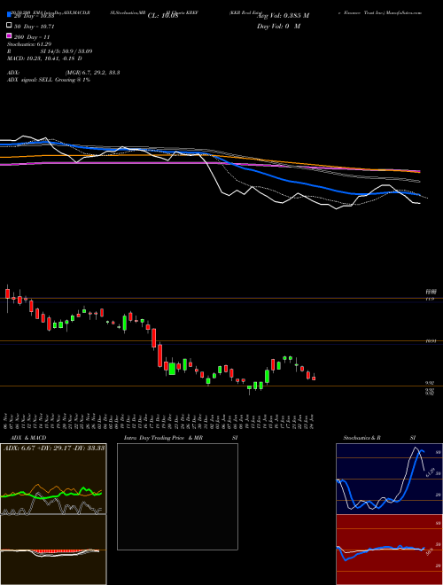Click the blue 20 Day EMA legend swatch
443x585 pixels.
pyautogui.click(x=10, y=15)
